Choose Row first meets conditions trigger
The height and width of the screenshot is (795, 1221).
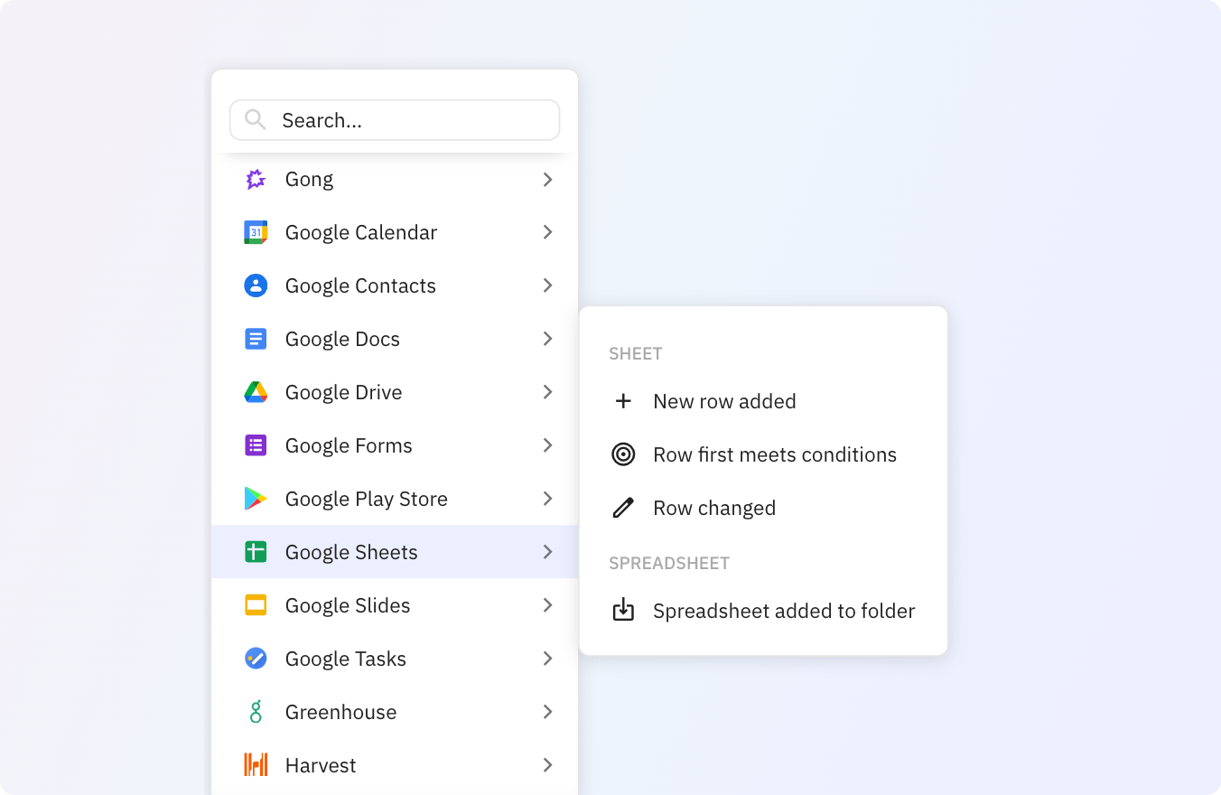pos(763,454)
